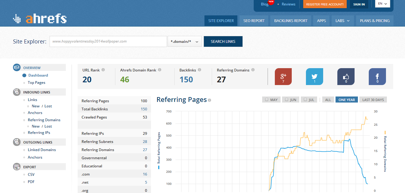Select the LAST 30 DAYS time range
Viewport: 405px width, 193px height.
(x=373, y=100)
